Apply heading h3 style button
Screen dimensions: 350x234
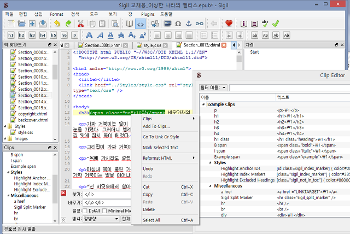[32, 35]
